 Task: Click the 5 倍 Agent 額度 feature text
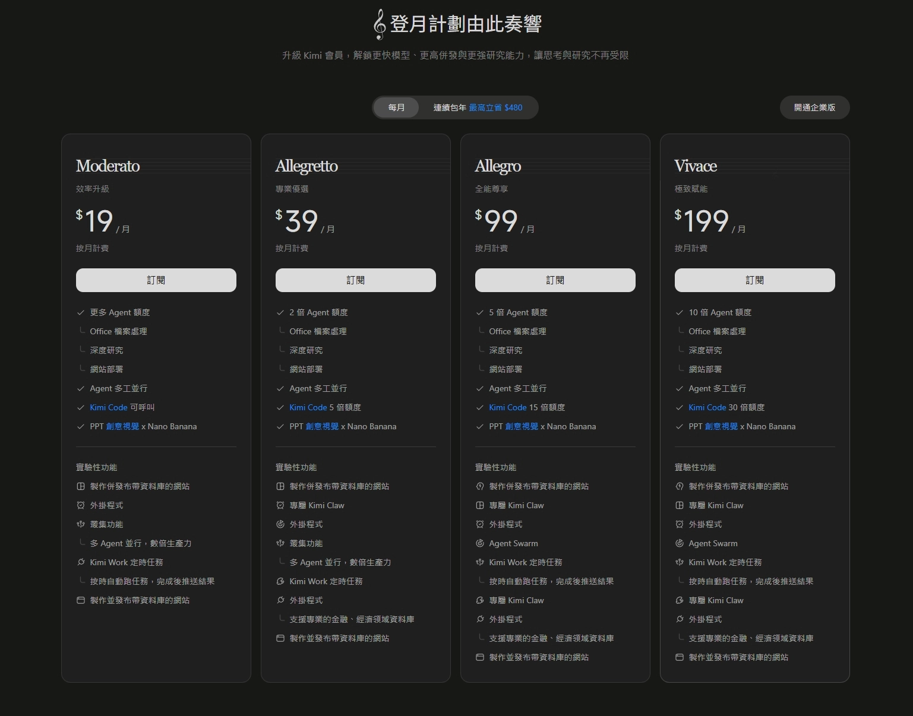click(519, 312)
